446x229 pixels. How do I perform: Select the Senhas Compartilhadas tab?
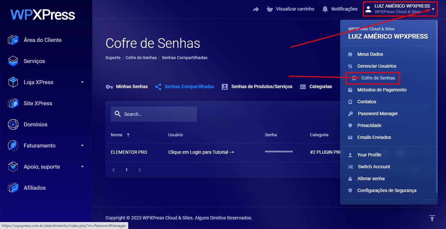click(x=185, y=87)
